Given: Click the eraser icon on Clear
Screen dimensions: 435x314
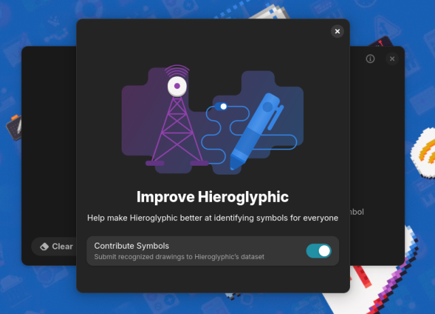Looking at the screenshot, I should click(x=44, y=247).
